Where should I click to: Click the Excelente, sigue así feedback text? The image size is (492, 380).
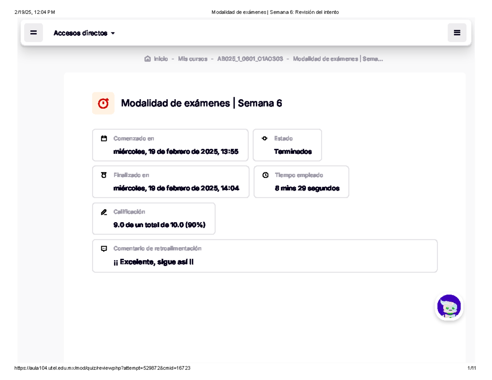click(x=153, y=262)
